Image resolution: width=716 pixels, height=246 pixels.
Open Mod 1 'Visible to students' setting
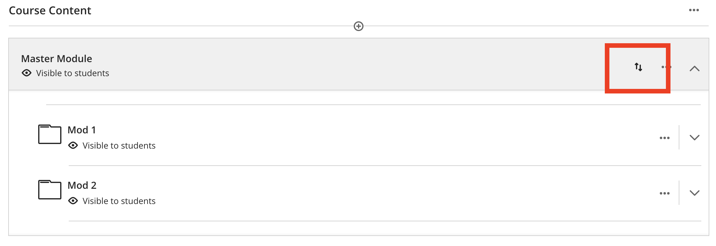(119, 146)
